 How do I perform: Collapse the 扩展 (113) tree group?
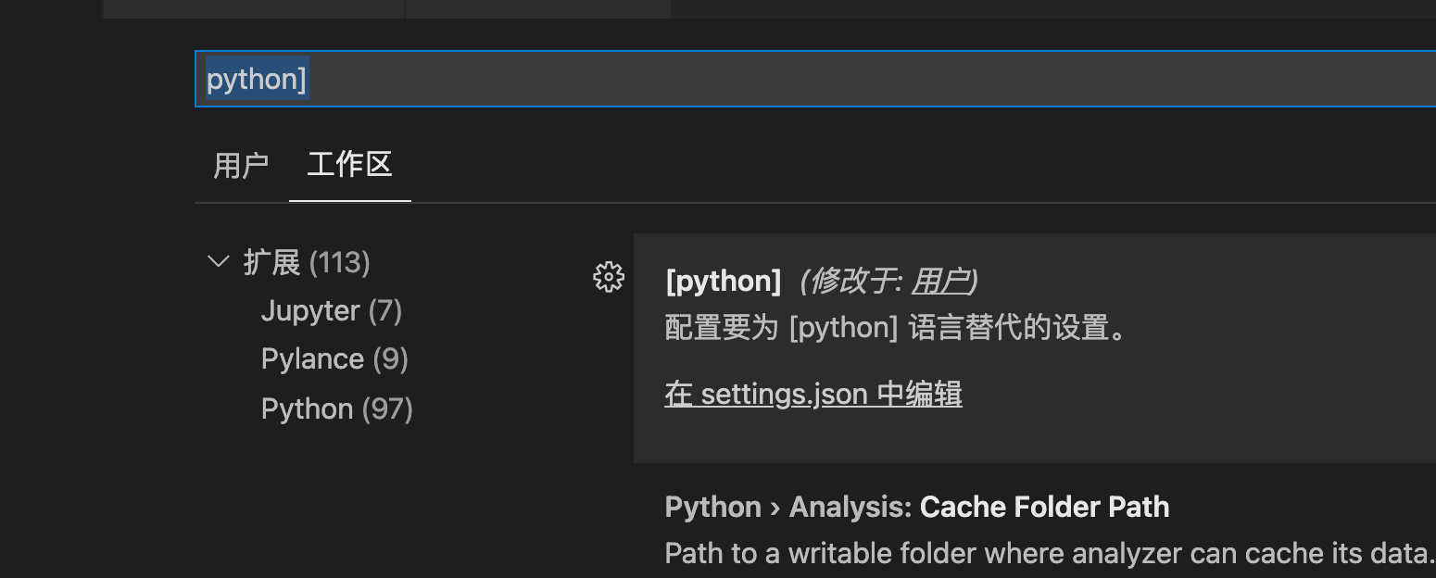219,262
